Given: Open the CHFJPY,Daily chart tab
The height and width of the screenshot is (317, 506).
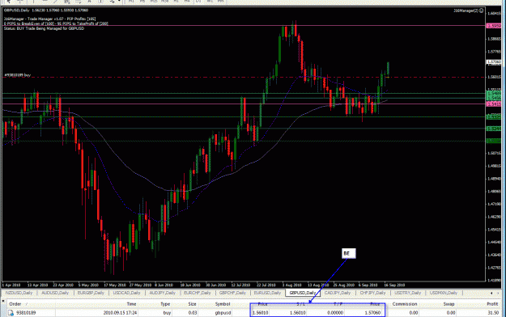Looking at the screenshot, I should click(x=372, y=293).
